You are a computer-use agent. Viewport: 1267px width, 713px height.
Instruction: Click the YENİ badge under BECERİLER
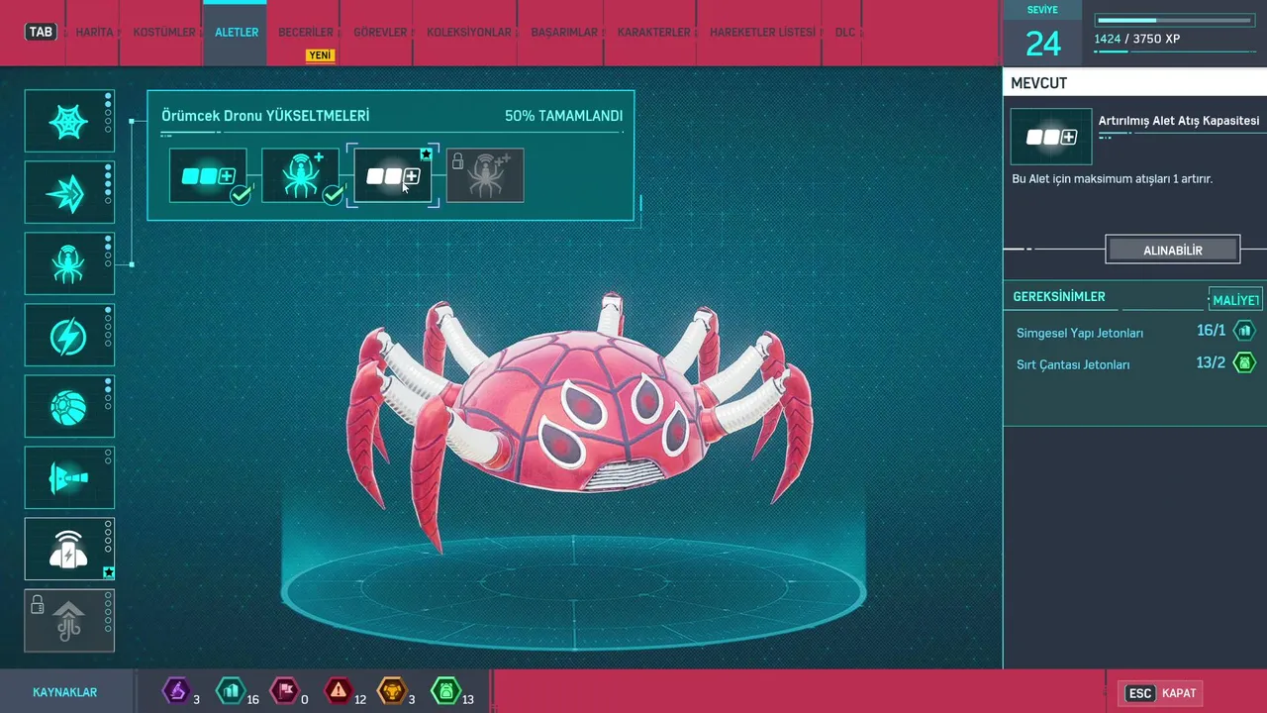click(x=320, y=55)
